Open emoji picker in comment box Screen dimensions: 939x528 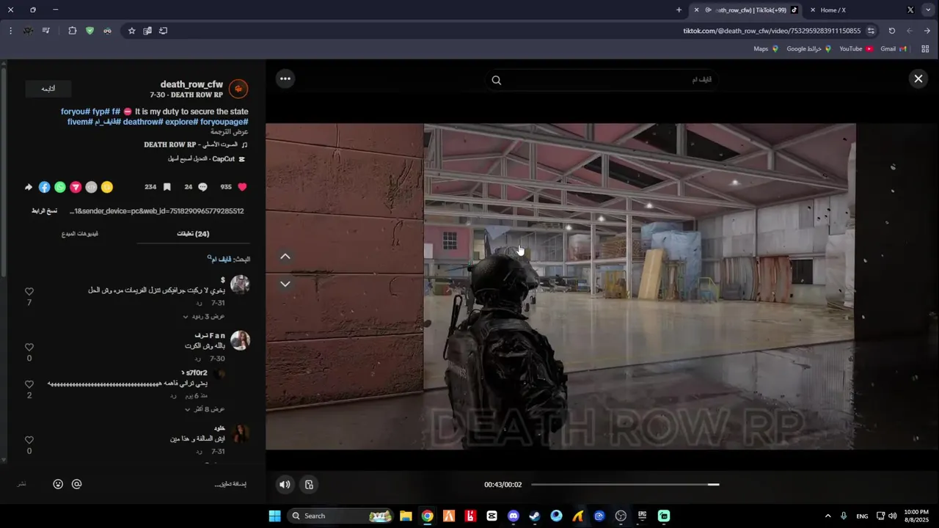point(58,484)
